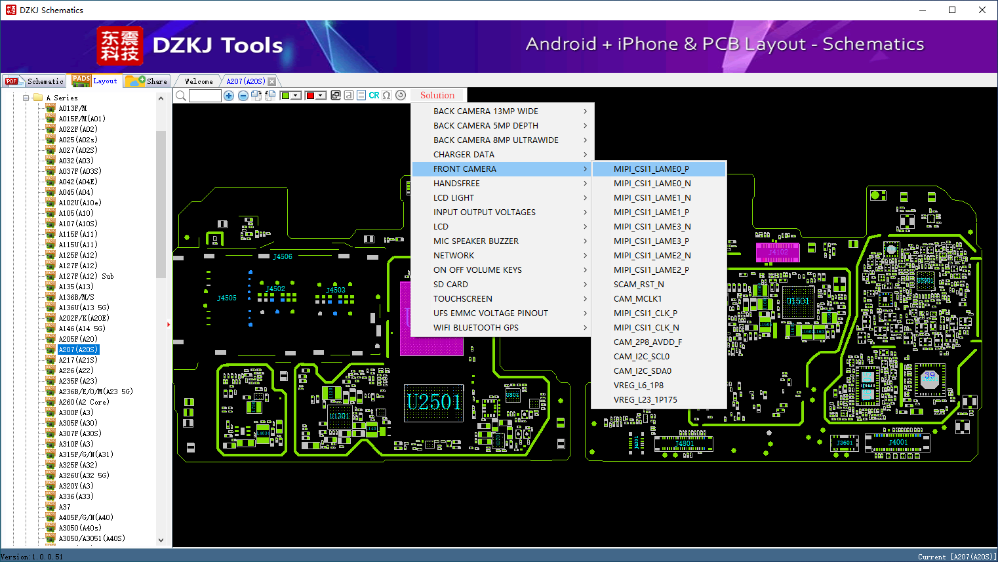Click the blue plus zoom in icon
The height and width of the screenshot is (562, 998).
tap(229, 96)
